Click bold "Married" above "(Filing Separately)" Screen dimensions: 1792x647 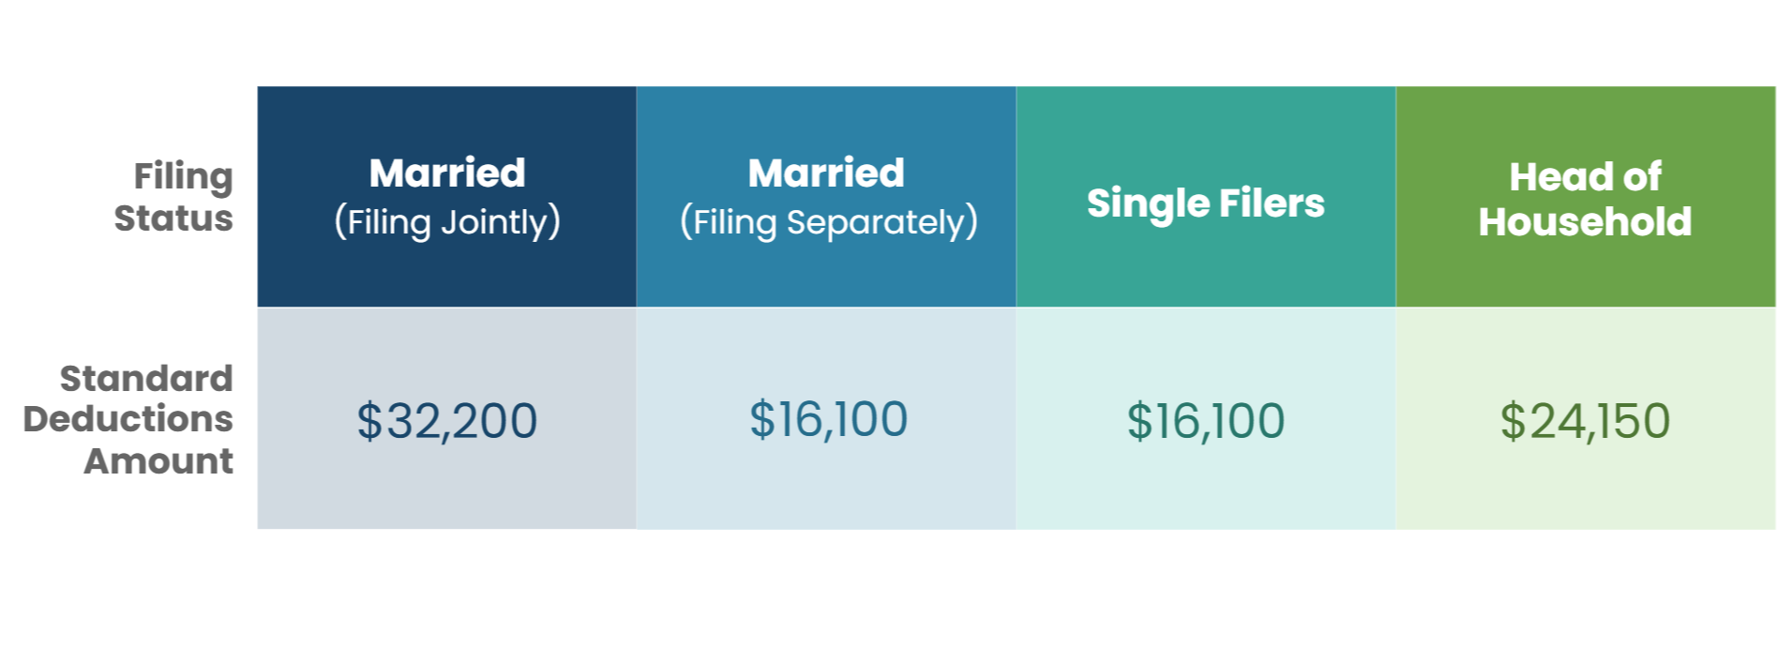[826, 173]
